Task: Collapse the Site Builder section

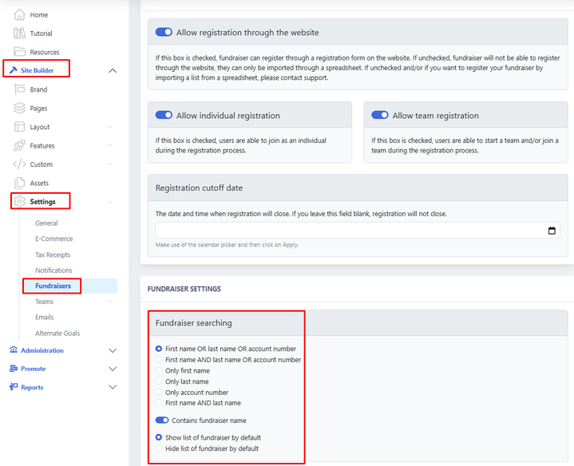Action: click(x=112, y=71)
